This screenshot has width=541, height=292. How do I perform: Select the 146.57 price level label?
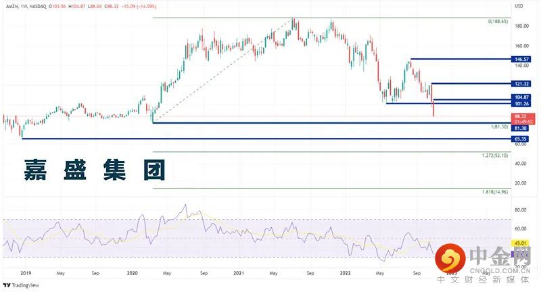(521, 59)
